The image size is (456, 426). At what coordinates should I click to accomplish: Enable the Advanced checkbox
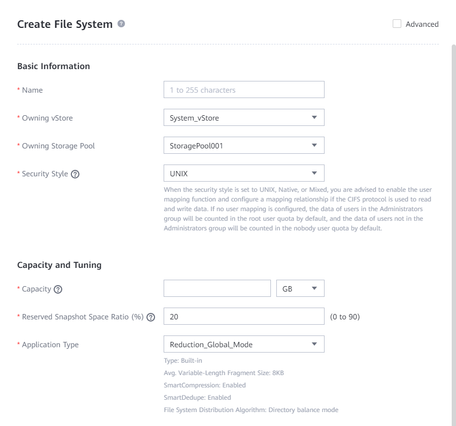(397, 24)
